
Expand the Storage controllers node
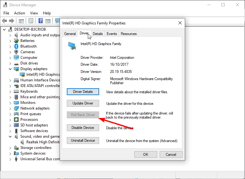[x=10, y=148]
